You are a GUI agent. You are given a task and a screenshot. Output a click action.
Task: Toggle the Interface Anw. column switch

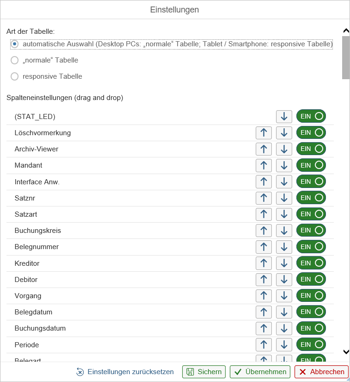311,182
